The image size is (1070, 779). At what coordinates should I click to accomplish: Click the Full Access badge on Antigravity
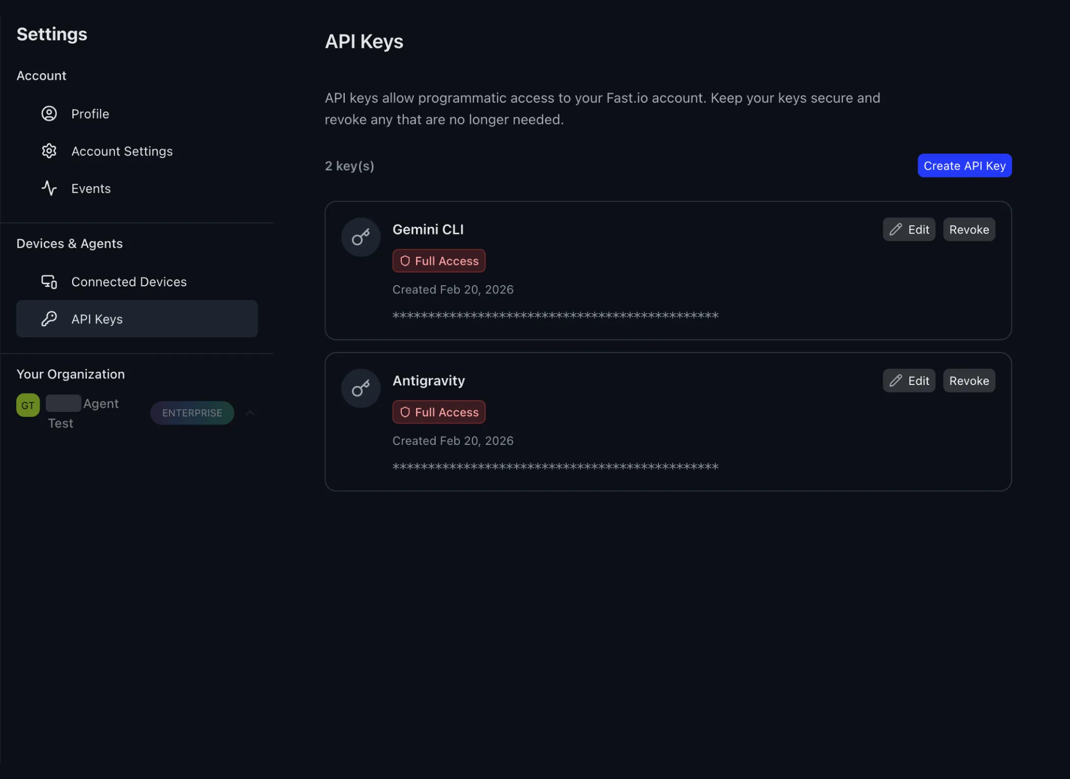pyautogui.click(x=438, y=412)
